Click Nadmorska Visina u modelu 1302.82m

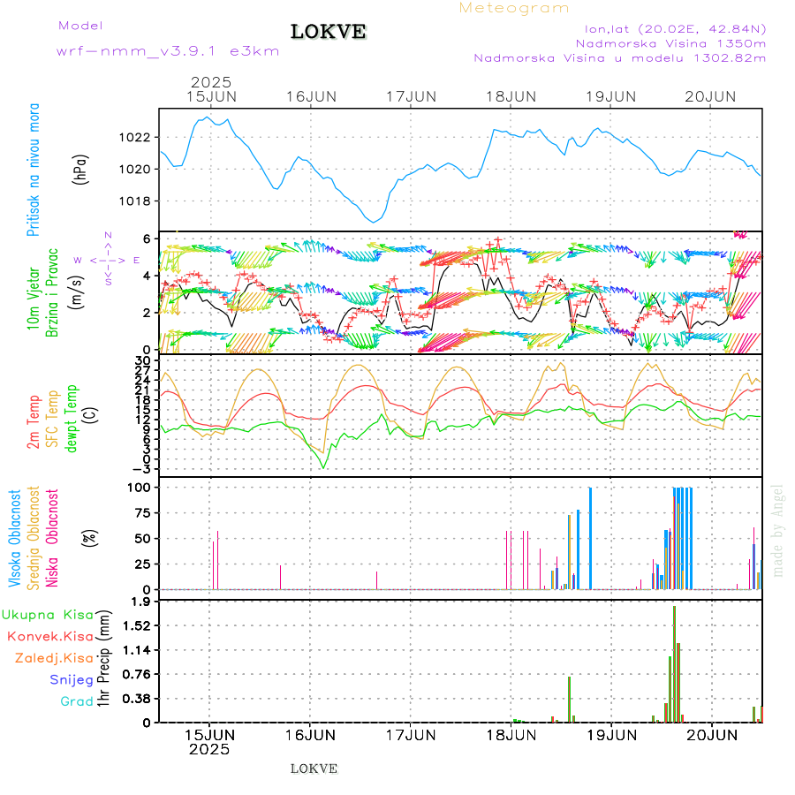pyautogui.click(x=619, y=58)
